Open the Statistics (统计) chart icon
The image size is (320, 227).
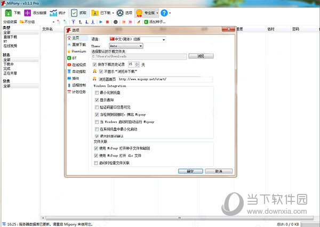[x=53, y=13]
